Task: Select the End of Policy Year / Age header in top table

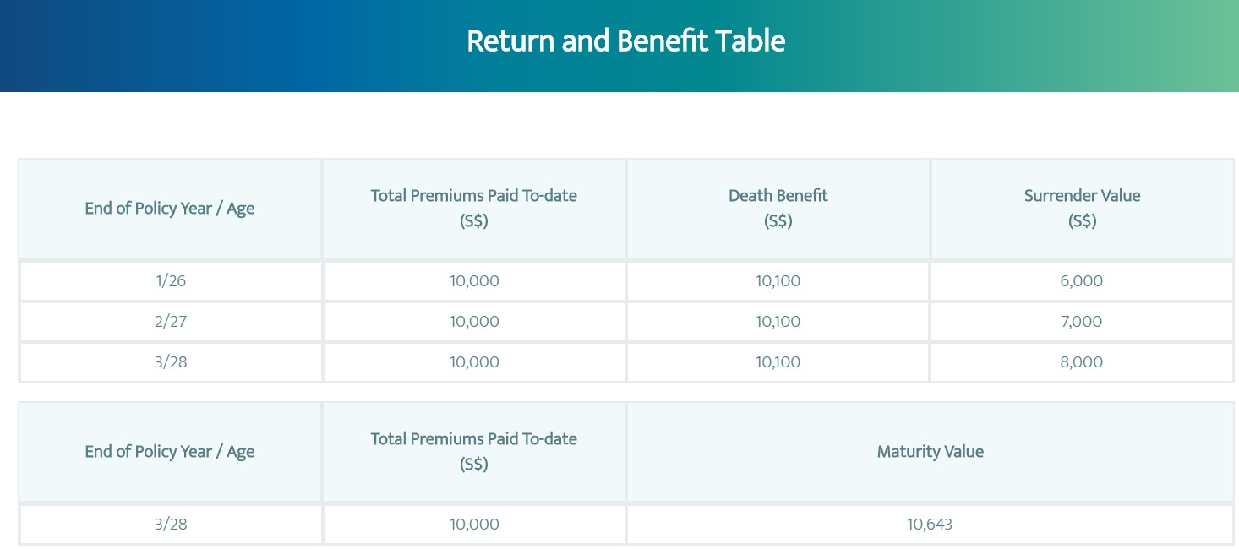Action: (170, 209)
